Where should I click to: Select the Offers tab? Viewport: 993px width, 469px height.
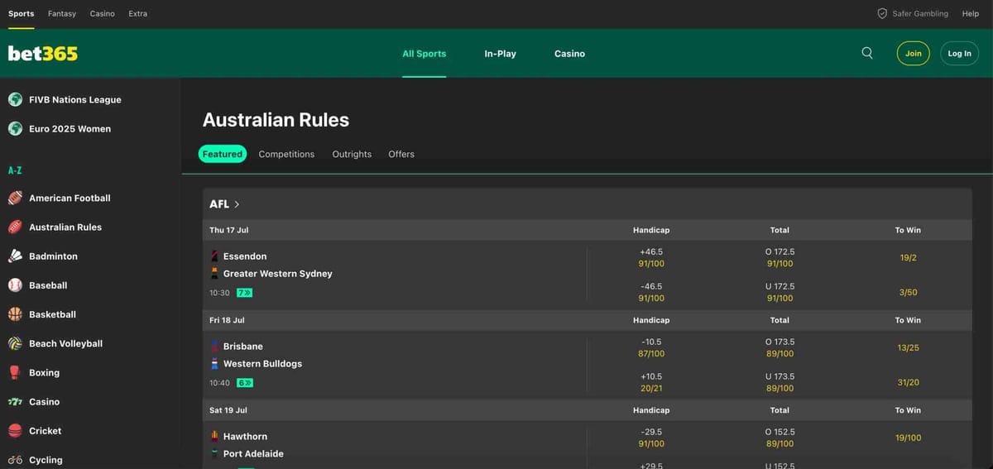pos(401,154)
